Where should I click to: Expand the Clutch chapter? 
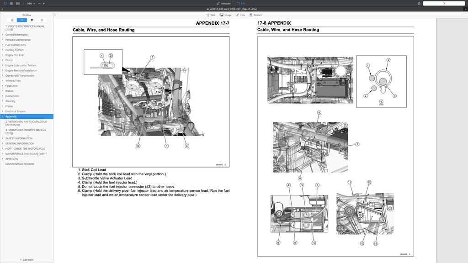pyautogui.click(x=2, y=60)
